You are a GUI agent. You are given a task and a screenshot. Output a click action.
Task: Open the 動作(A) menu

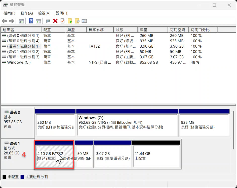(x=27, y=13)
